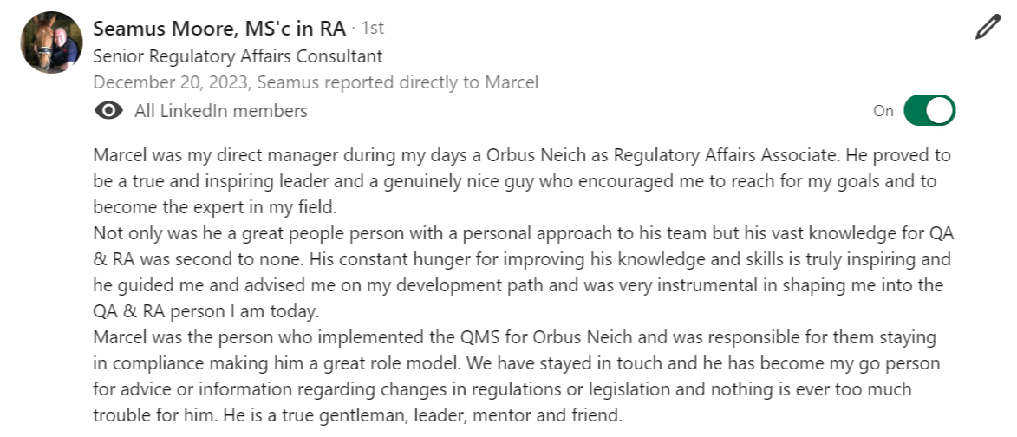
Task: Click the On label beside the switch
Action: coord(883,111)
